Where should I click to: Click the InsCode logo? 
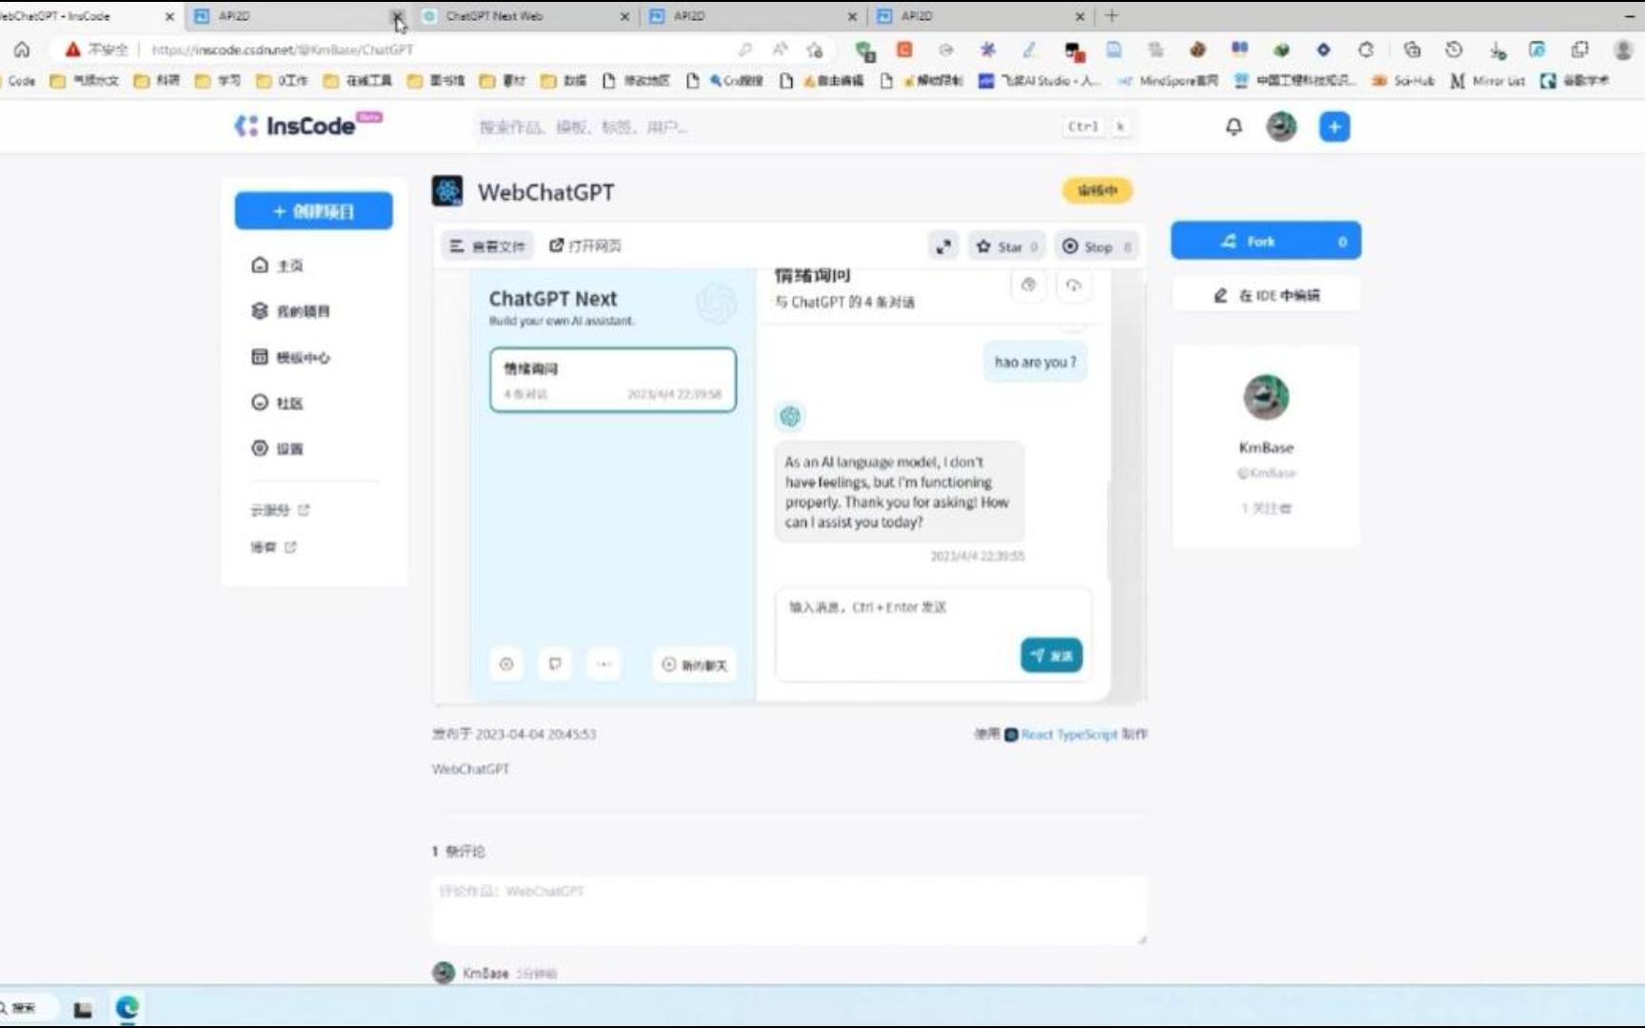point(307,126)
